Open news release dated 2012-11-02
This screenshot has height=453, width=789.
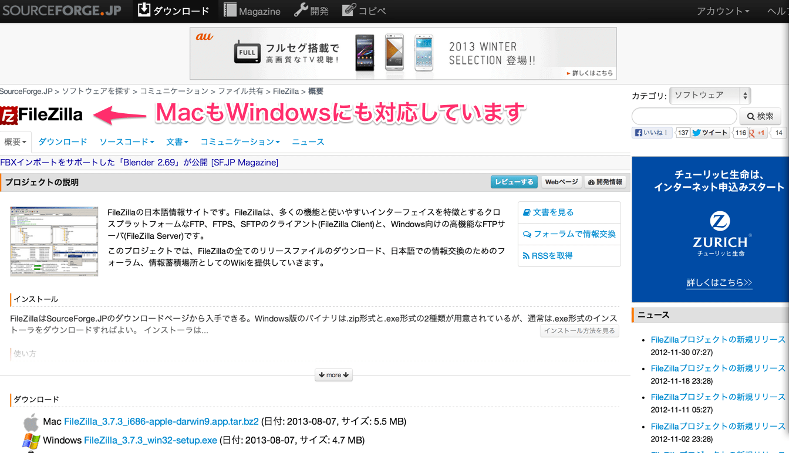pyautogui.click(x=718, y=427)
